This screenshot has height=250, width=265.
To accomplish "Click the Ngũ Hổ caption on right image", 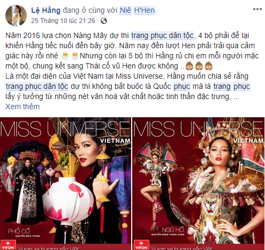I will (x=173, y=230).
